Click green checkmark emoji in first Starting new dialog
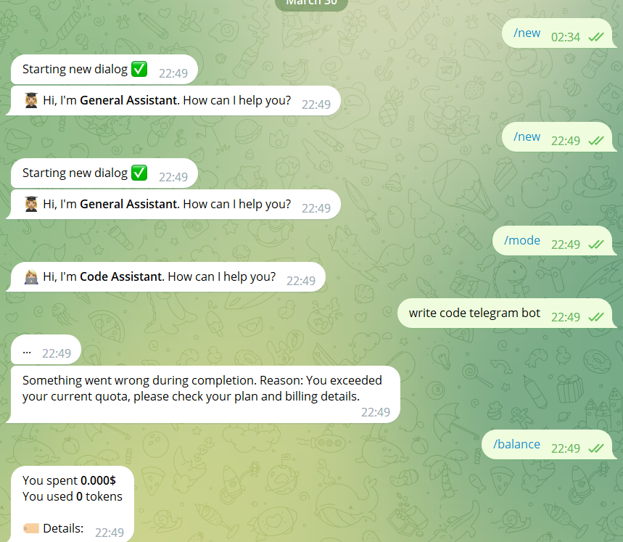 [x=139, y=69]
